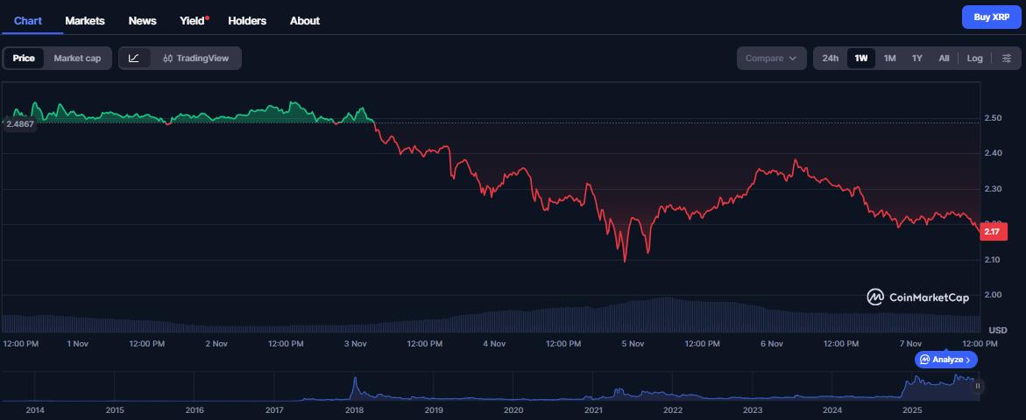Set the time range to 1M
The height and width of the screenshot is (420, 1026).
889,59
